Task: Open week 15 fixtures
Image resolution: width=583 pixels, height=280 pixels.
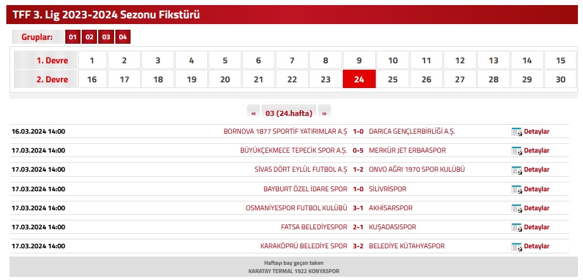Action: pos(560,60)
